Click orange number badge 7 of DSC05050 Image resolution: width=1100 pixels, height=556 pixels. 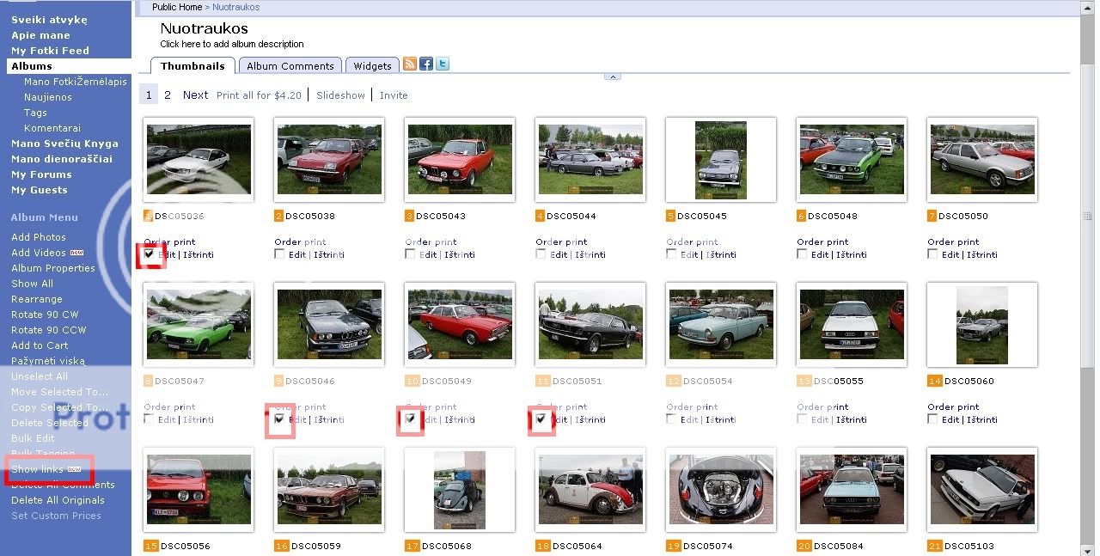932,216
